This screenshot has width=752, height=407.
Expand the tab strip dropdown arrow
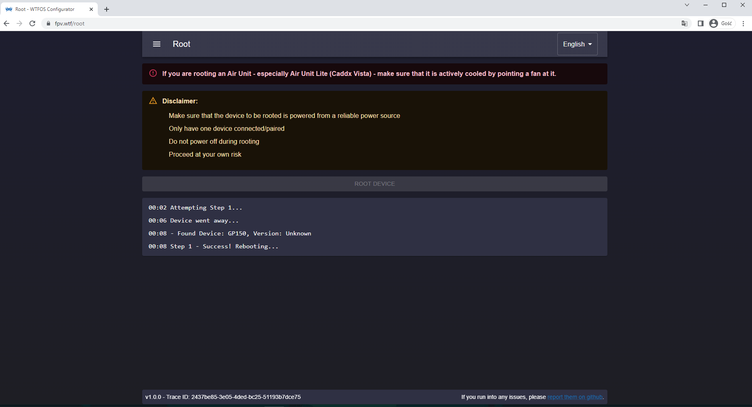(x=687, y=5)
